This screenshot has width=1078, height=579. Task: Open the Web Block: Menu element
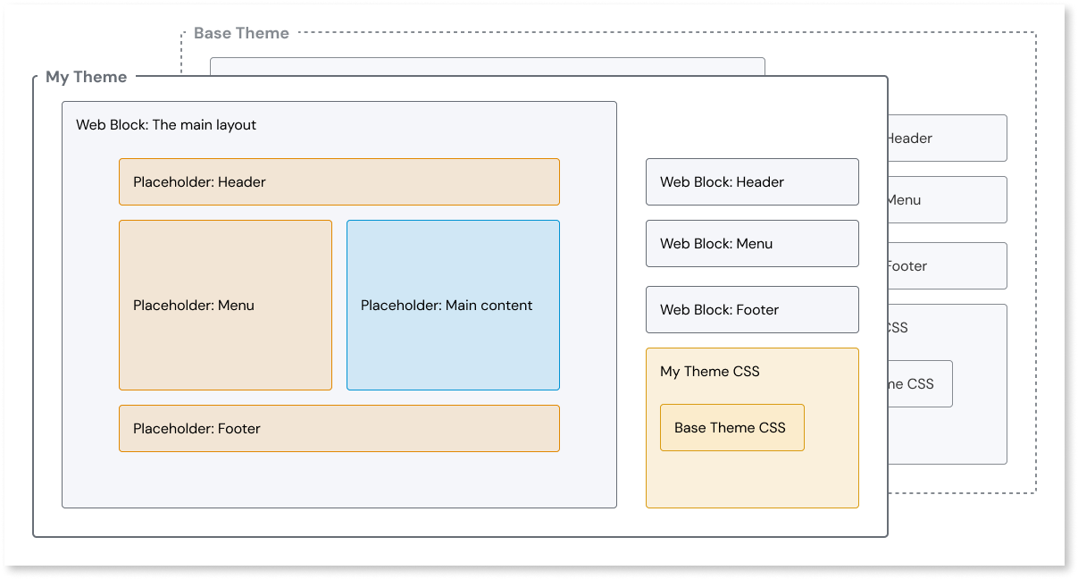751,243
